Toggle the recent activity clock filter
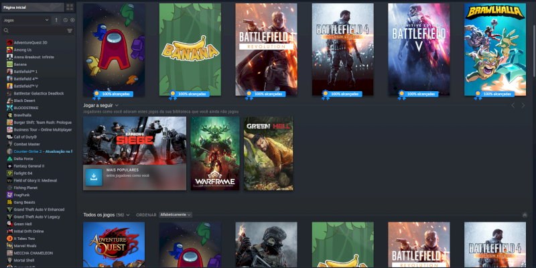This screenshot has height=268, width=536. (65, 20)
